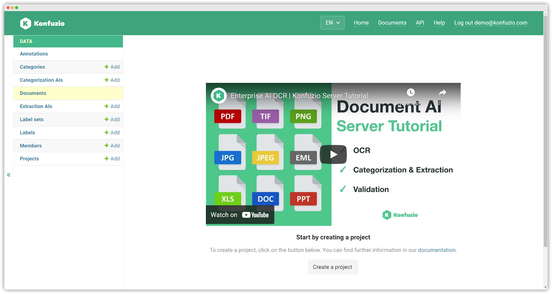This screenshot has width=552, height=294.
Task: Click the DATA section header
Action: click(x=68, y=41)
